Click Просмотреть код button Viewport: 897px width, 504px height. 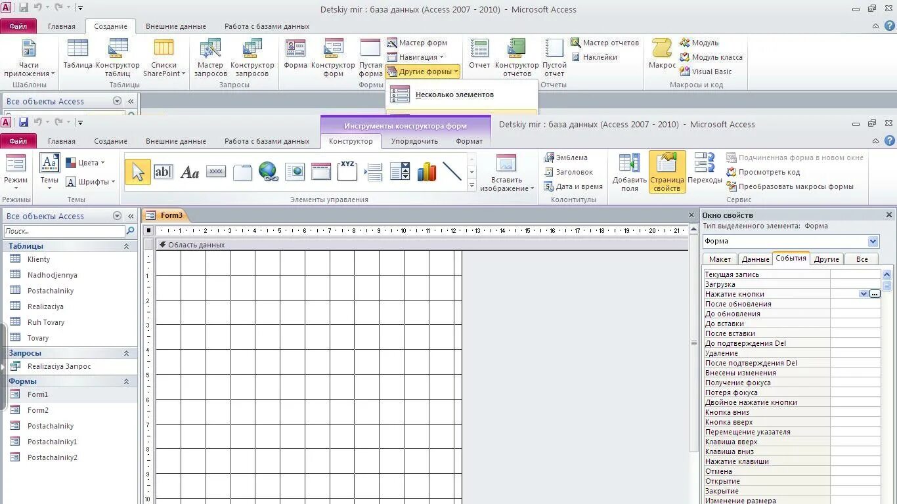(762, 172)
